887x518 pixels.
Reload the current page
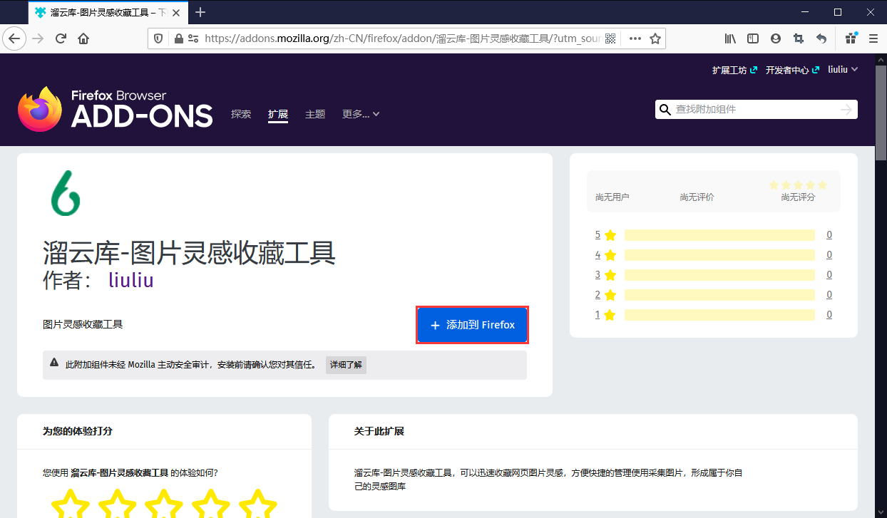(x=61, y=38)
